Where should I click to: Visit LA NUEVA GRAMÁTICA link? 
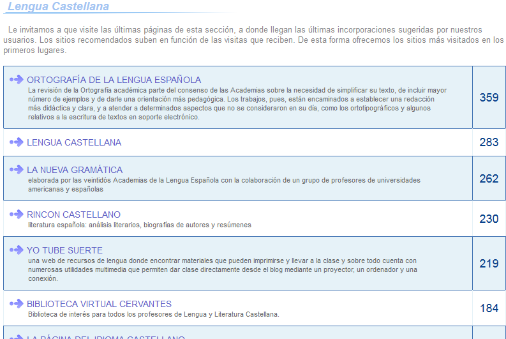[x=75, y=170]
